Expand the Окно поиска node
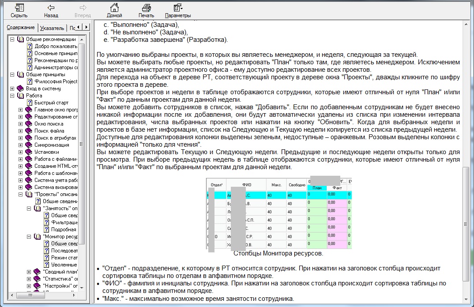Viewport: 474px width, 307px height. coord(21,124)
